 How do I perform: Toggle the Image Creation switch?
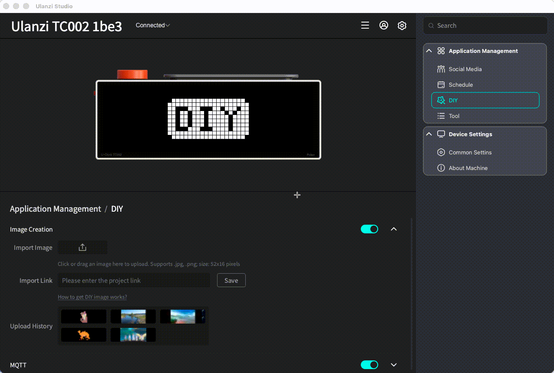coord(369,229)
